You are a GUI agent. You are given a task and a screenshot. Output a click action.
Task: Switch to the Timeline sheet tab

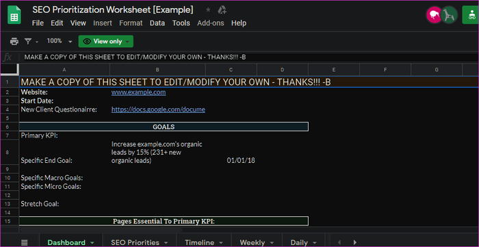tap(200, 242)
